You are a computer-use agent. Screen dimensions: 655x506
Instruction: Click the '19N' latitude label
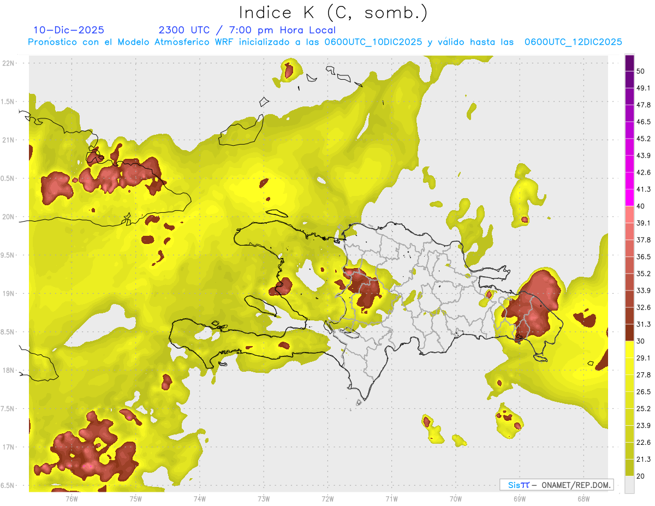click(9, 294)
